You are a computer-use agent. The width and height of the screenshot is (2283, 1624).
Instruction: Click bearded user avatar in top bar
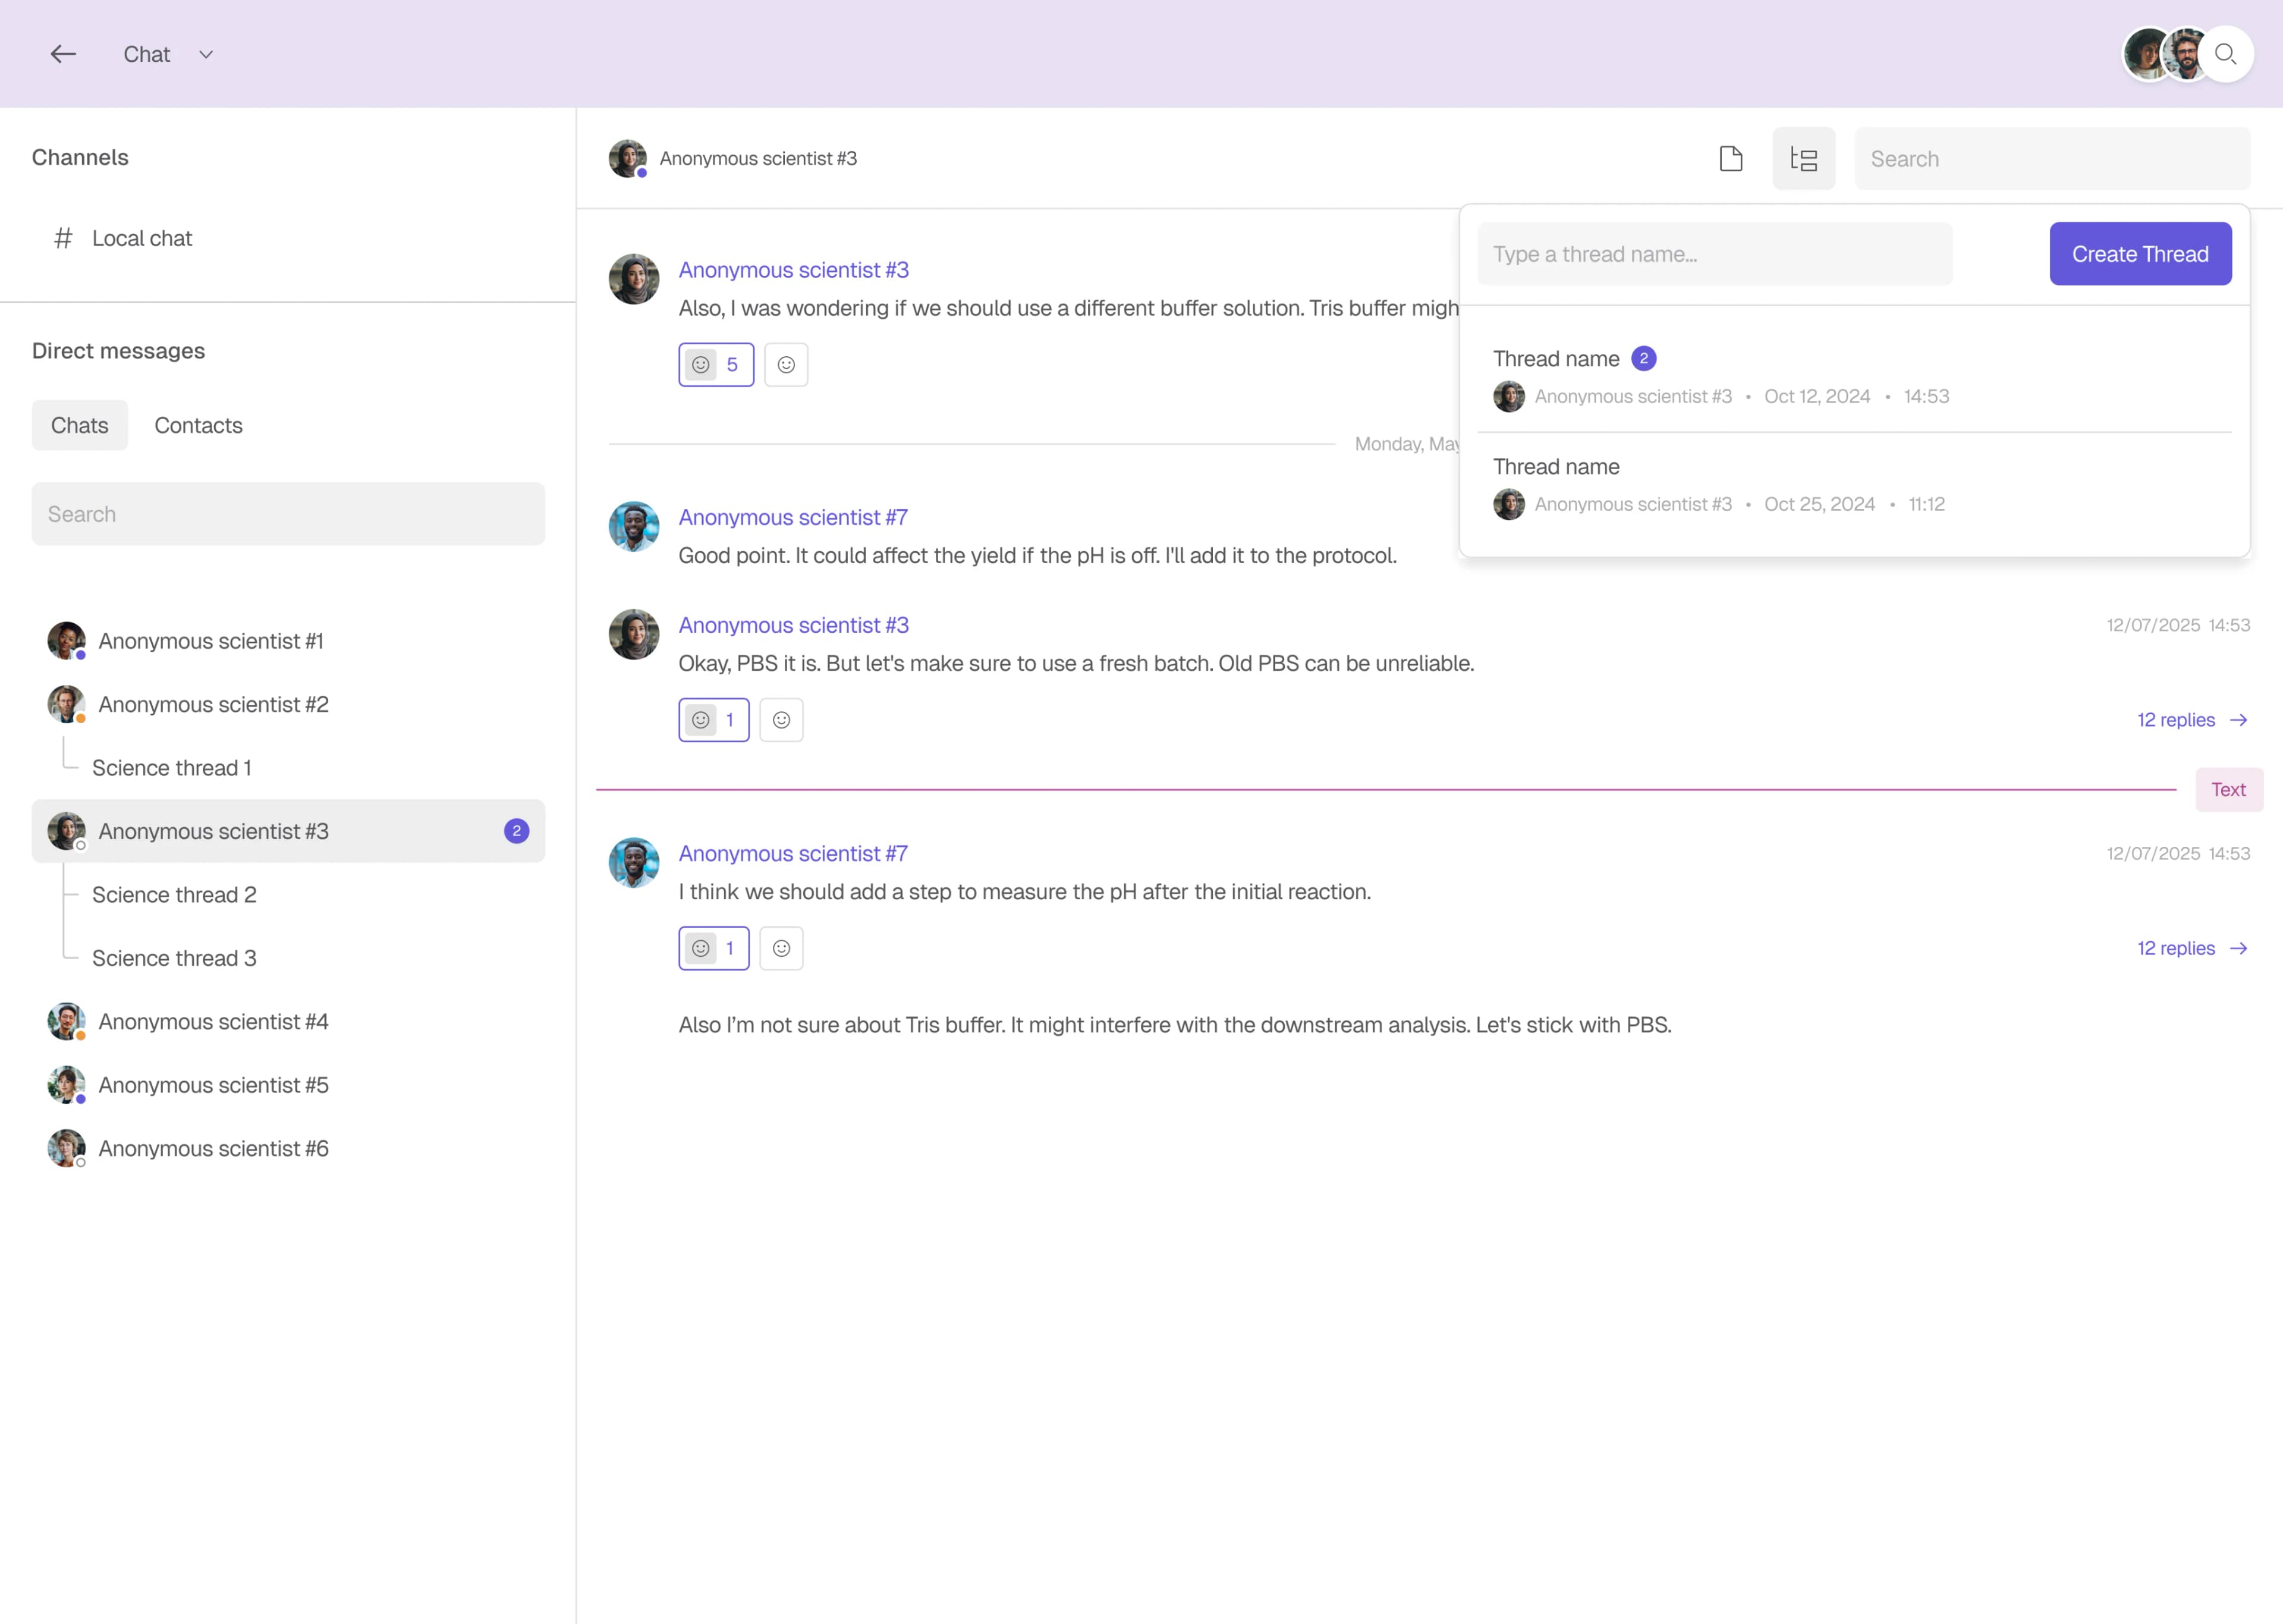click(2186, 54)
